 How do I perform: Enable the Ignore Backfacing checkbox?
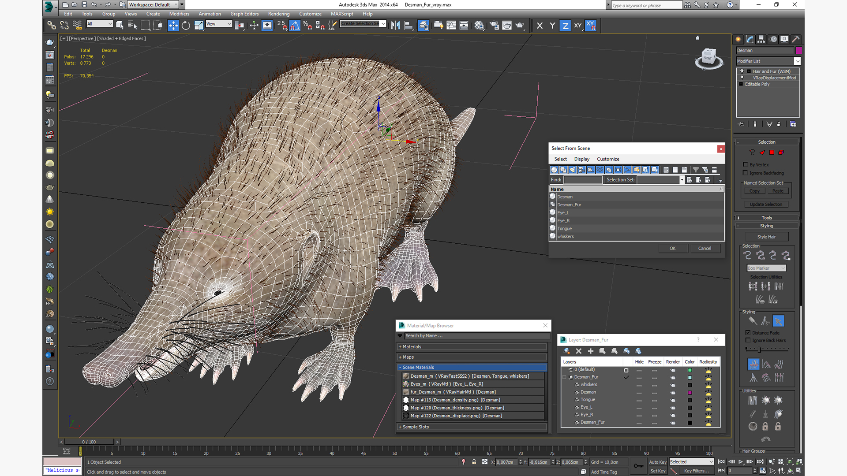(746, 173)
